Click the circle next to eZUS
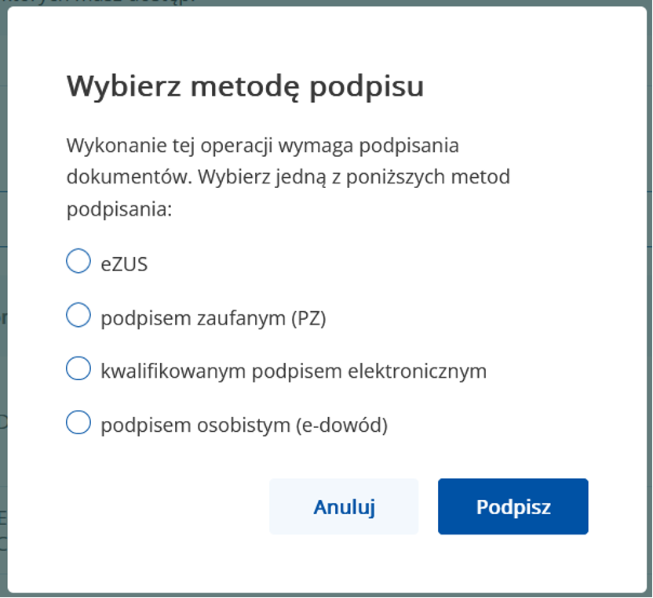Image resolution: width=653 pixels, height=598 pixels. click(x=78, y=262)
